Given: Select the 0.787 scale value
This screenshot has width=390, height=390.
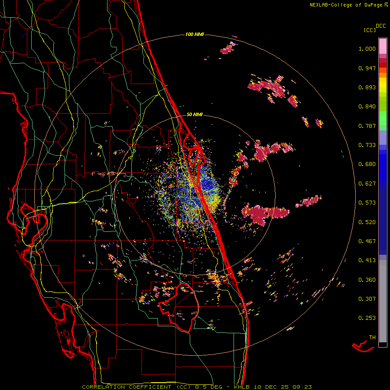Looking at the screenshot, I should [x=367, y=126].
